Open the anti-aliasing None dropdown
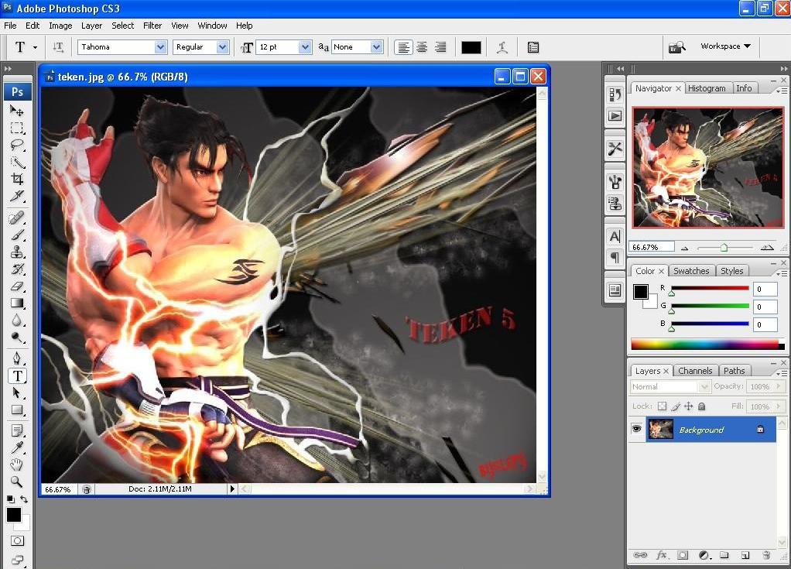Screen dimensions: 791x569 click(x=376, y=47)
